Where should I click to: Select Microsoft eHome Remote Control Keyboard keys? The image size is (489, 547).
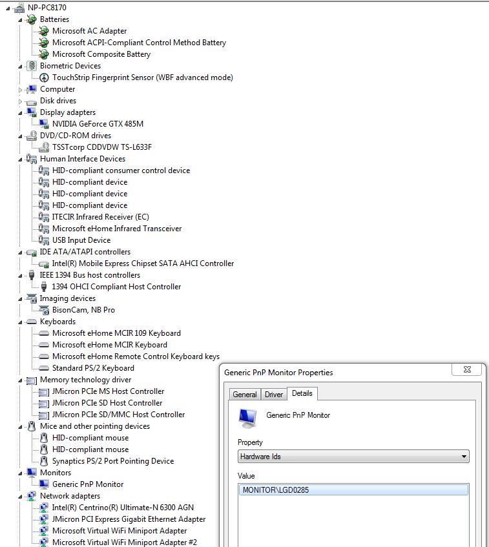pyautogui.click(x=136, y=356)
